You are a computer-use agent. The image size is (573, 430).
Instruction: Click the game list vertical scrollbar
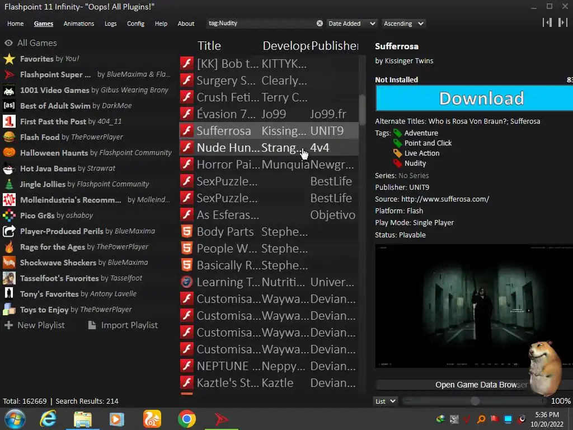point(362,110)
